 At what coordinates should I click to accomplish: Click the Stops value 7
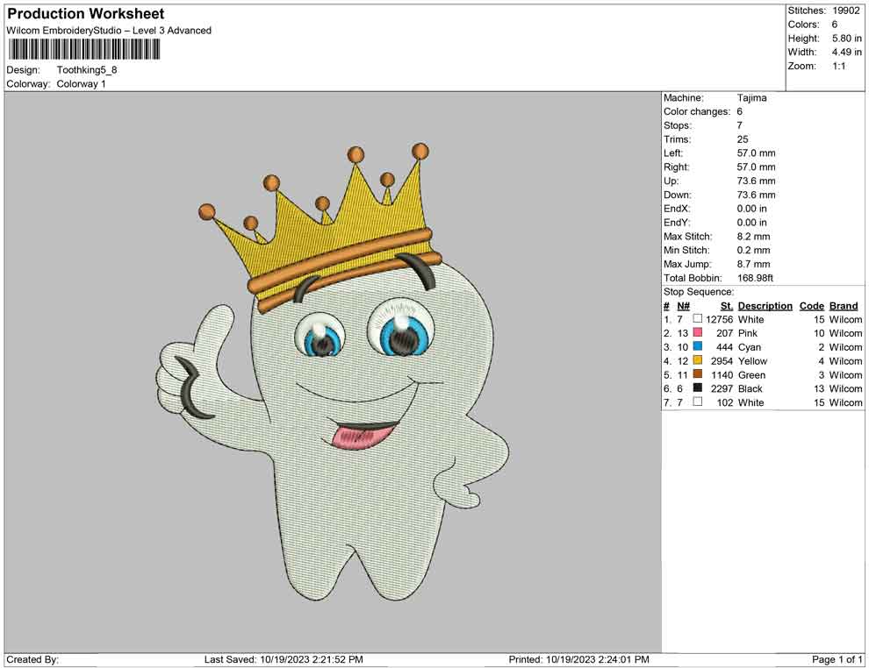740,125
